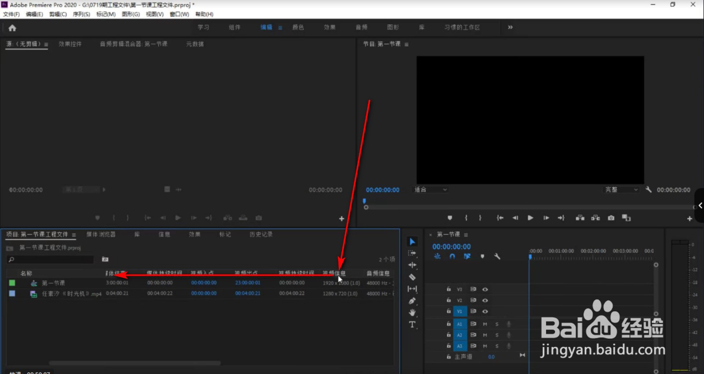This screenshot has width=704, height=374.
Task: Select the 任素汐《时光机》.mp4 clip
Action: click(72, 293)
